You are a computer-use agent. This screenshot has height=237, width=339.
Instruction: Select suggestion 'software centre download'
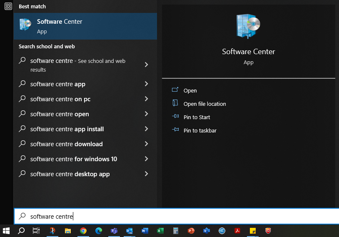tap(85, 144)
